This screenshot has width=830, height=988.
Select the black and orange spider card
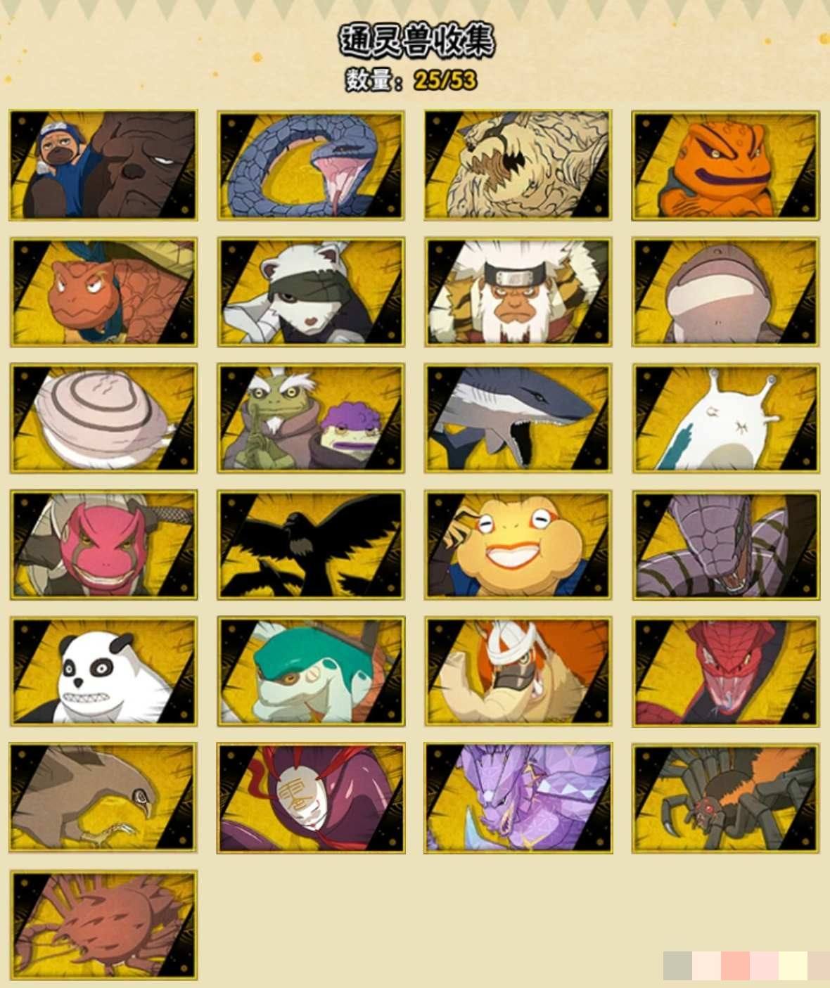point(726,799)
